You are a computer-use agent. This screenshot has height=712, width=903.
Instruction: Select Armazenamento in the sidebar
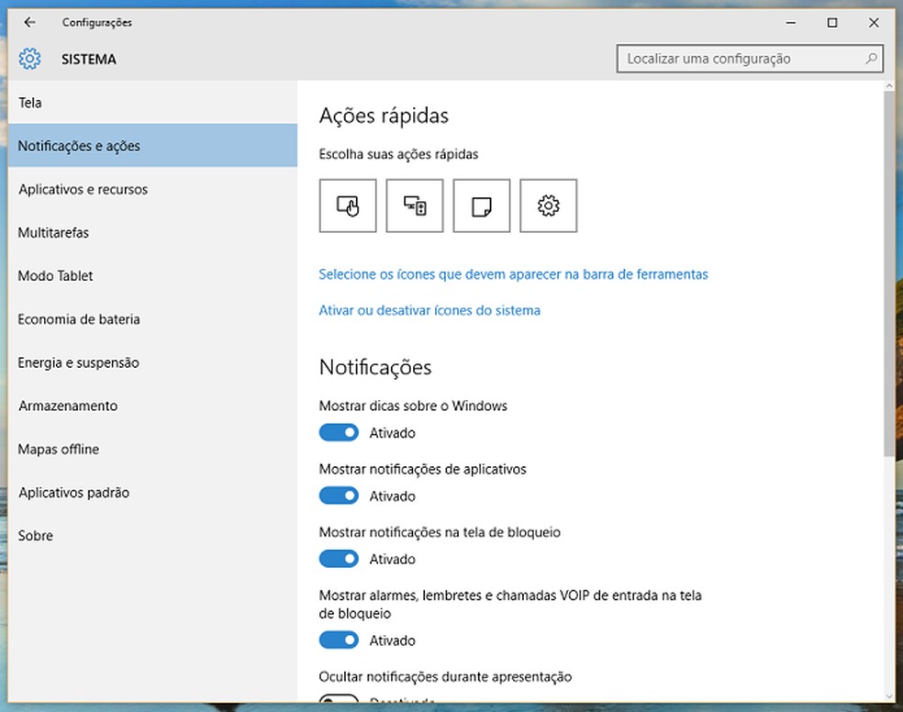[x=67, y=405]
